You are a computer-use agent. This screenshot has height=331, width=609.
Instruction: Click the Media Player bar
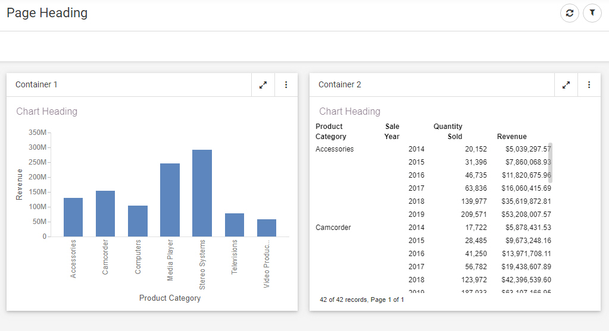click(170, 200)
